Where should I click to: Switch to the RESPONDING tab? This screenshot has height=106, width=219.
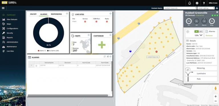pos(56,14)
